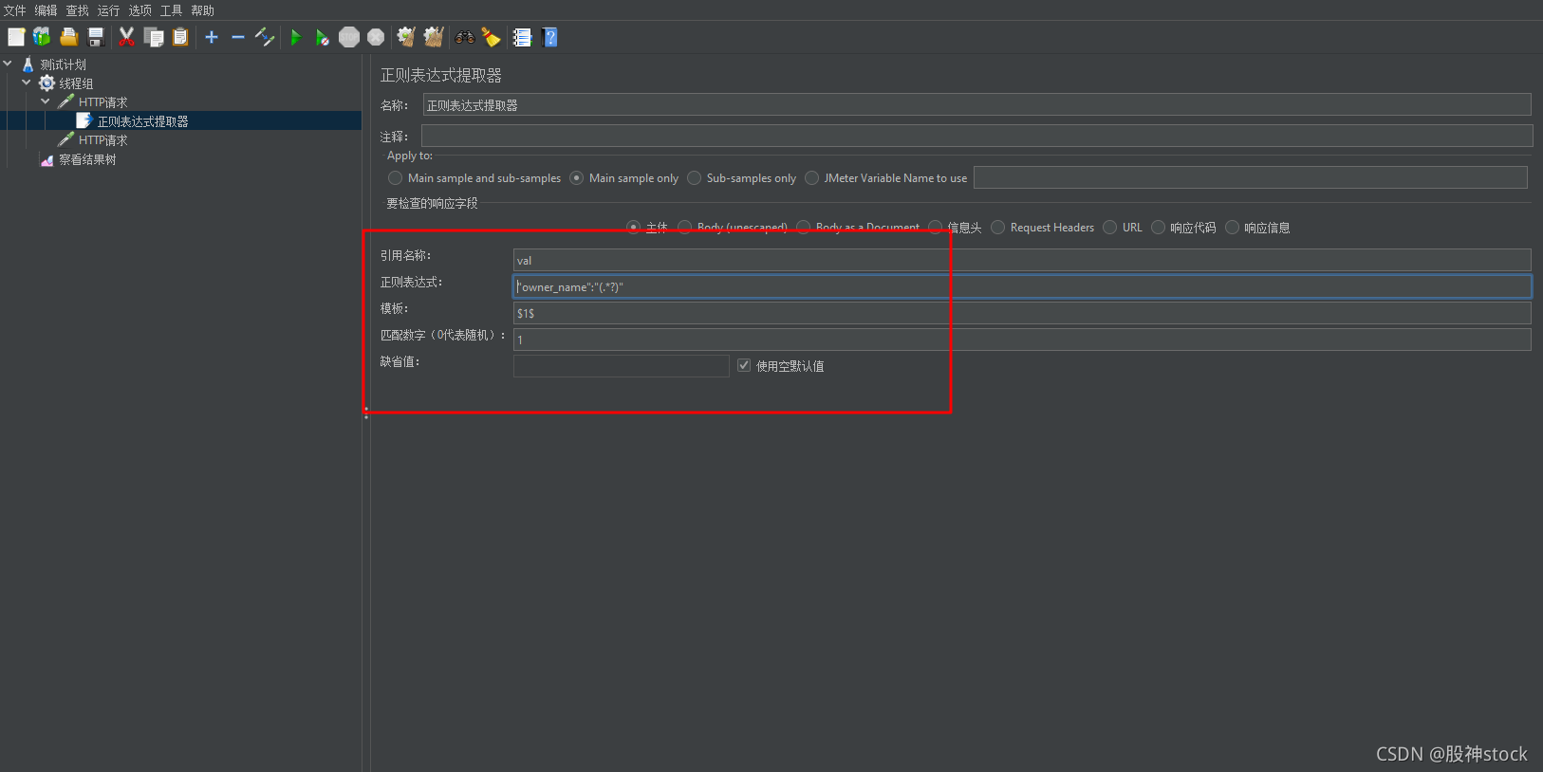Collapse the 线程组 tree node
1543x772 pixels.
[27, 83]
